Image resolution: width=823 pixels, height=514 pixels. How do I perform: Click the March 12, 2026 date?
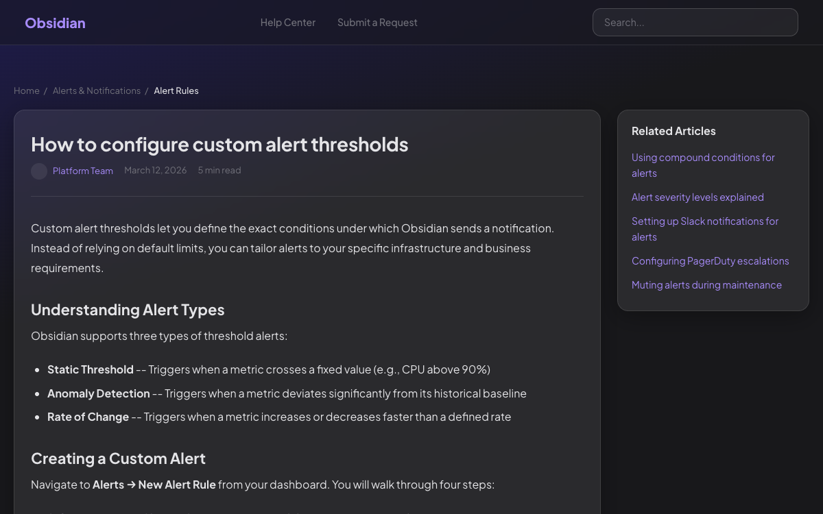[156, 170]
